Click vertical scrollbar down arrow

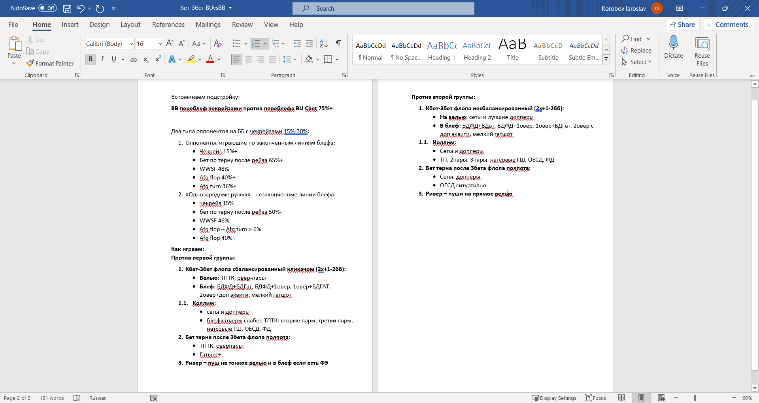pyautogui.click(x=755, y=388)
